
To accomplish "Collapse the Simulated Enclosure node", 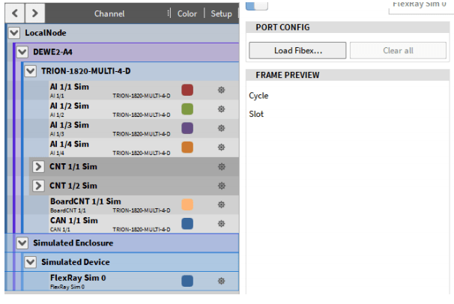I will point(22,243).
